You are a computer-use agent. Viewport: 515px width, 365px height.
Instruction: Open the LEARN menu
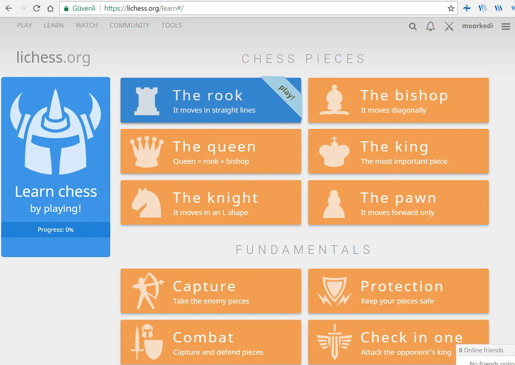pos(54,25)
